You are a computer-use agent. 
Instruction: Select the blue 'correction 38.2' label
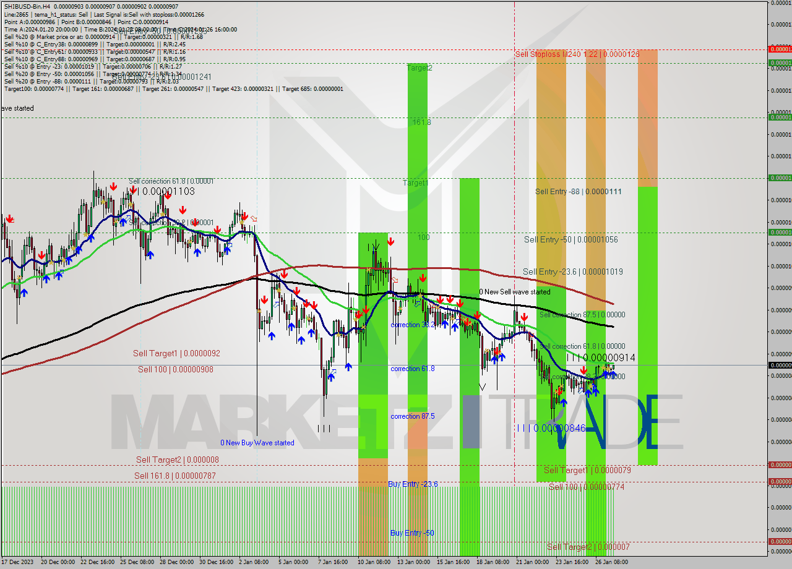click(x=412, y=325)
